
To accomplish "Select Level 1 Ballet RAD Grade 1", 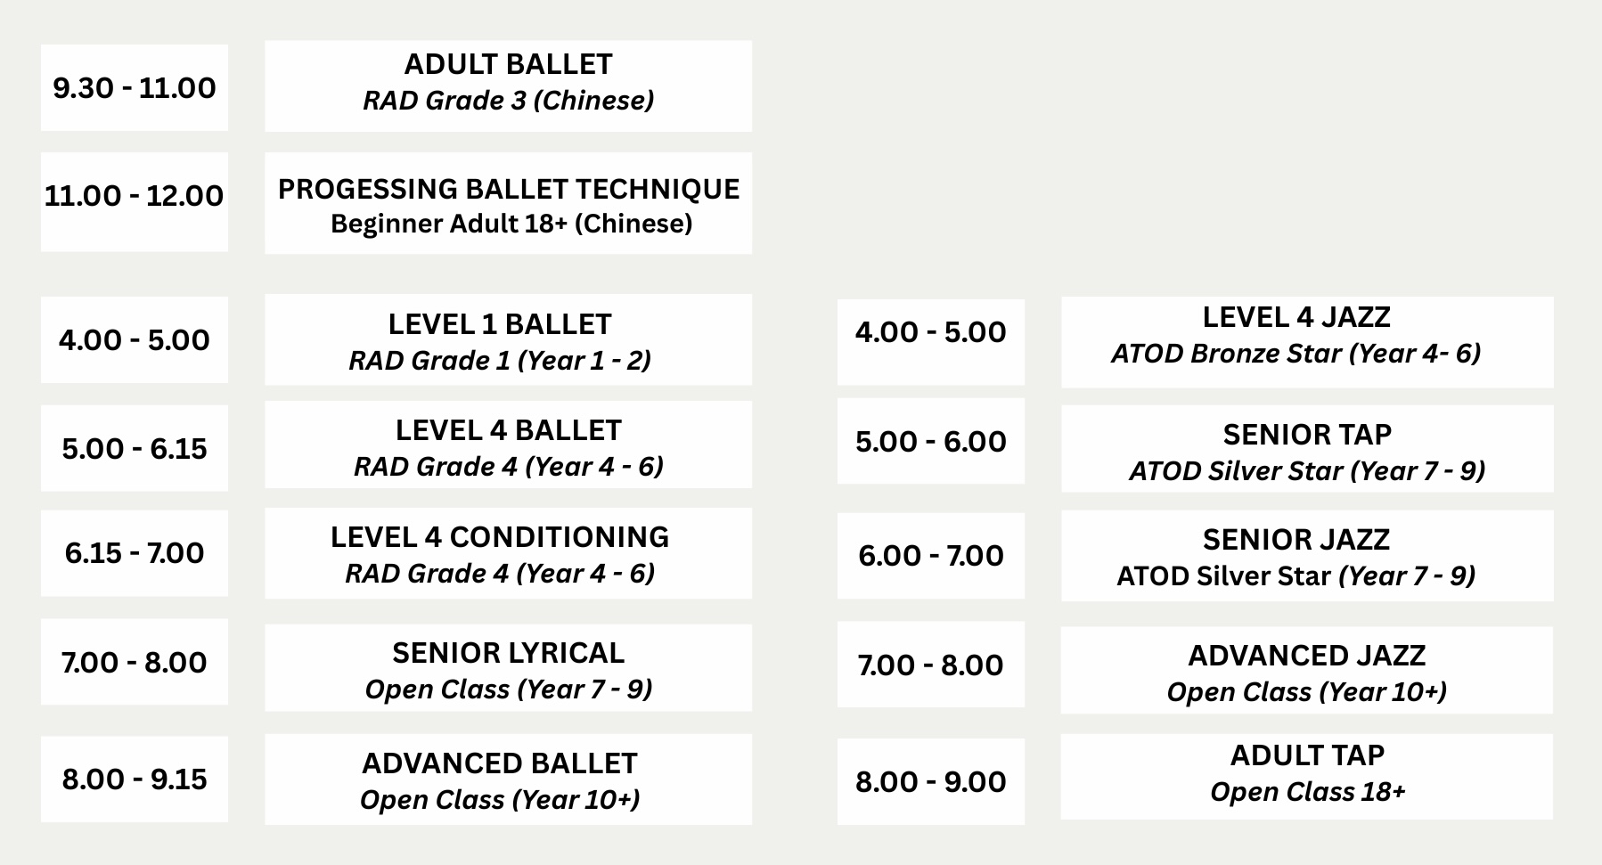I will point(508,339).
